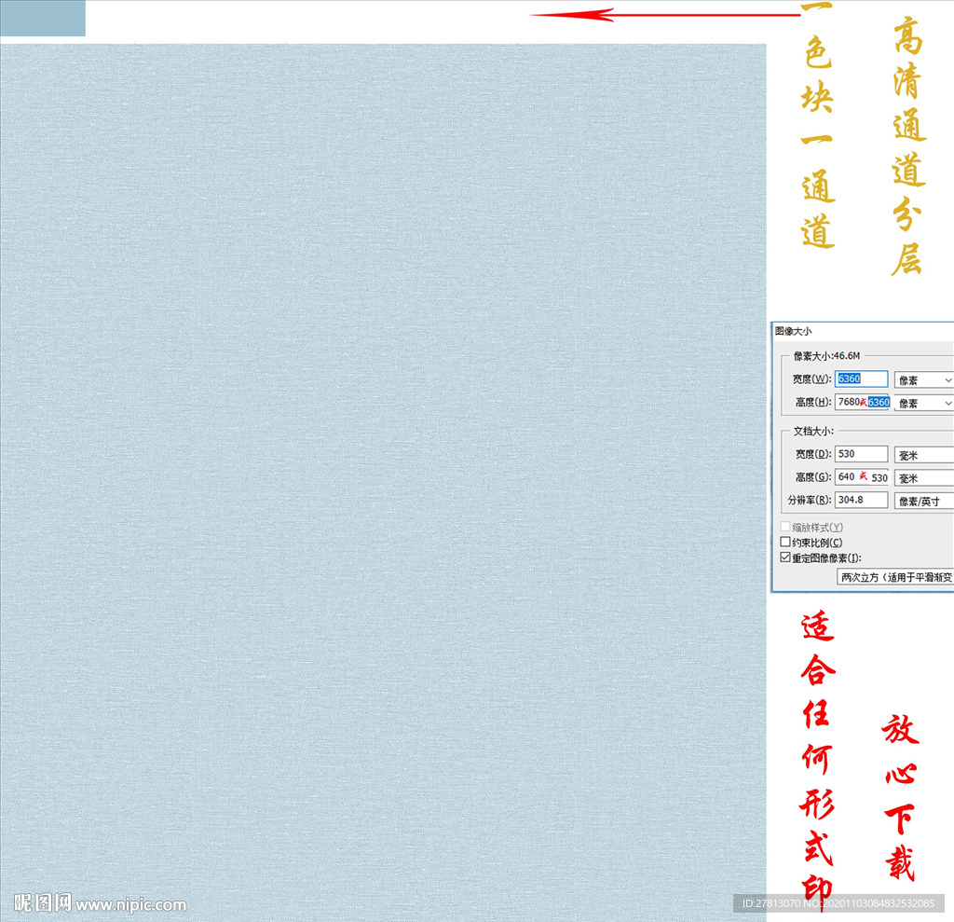Open the resolution unit 像素/英寸 dropdown
954x922 pixels.
click(x=923, y=502)
